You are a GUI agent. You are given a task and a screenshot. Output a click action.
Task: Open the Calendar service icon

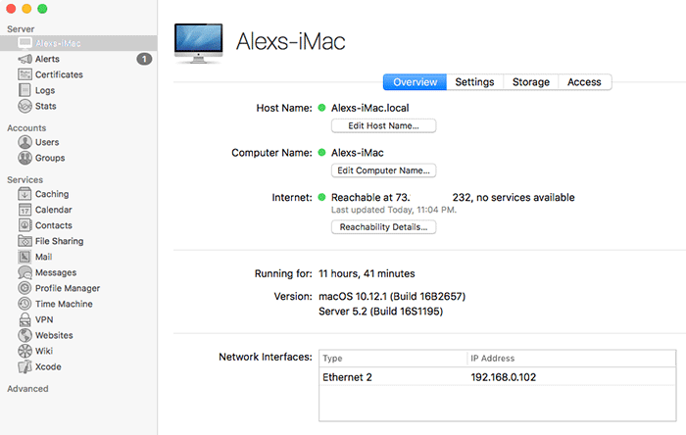coord(24,210)
